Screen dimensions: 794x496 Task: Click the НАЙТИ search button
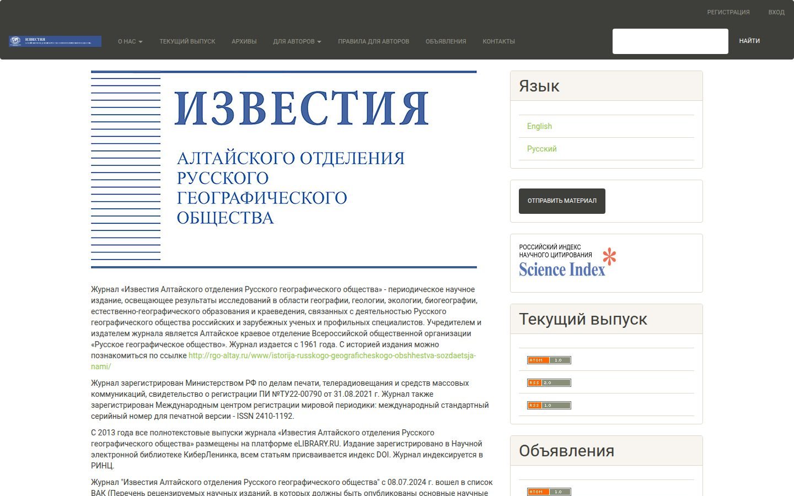[x=749, y=41]
